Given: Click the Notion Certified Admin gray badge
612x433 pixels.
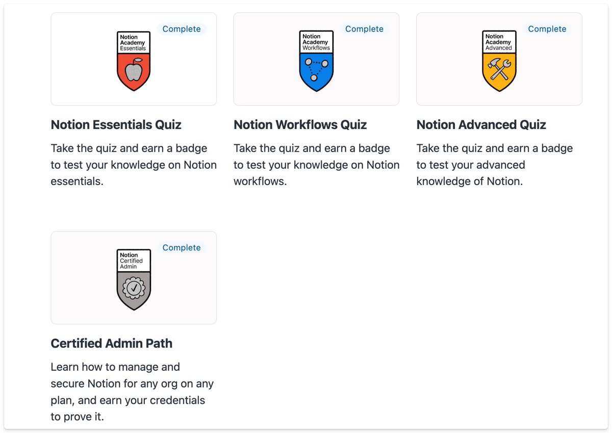Looking at the screenshot, I should coord(134,279).
